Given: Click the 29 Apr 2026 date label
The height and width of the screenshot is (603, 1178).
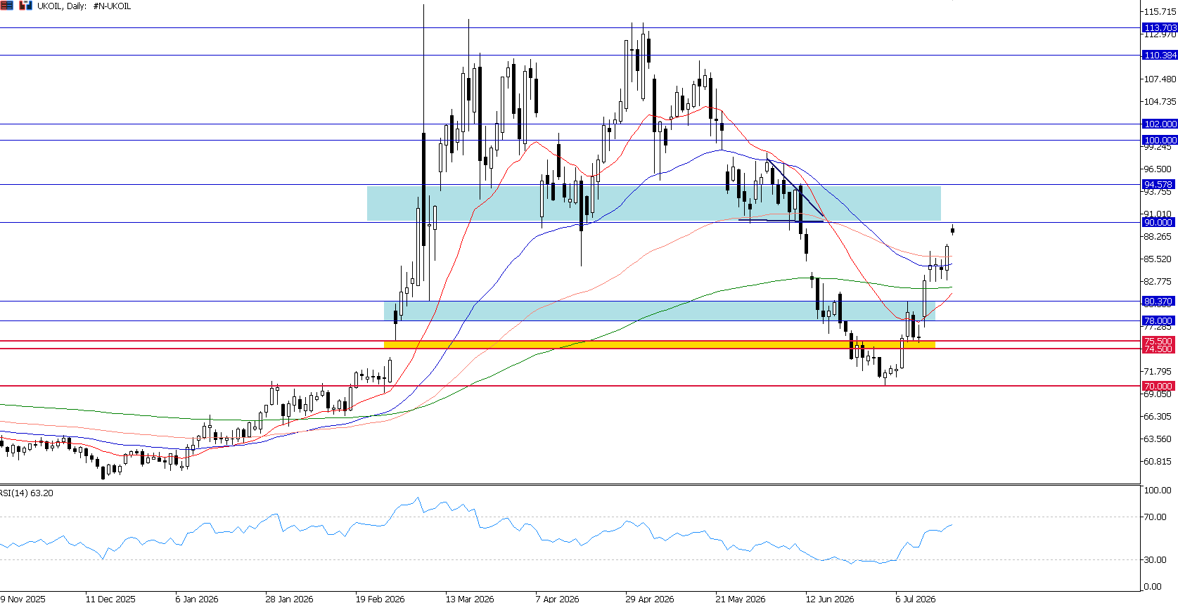Looking at the screenshot, I should (x=650, y=599).
